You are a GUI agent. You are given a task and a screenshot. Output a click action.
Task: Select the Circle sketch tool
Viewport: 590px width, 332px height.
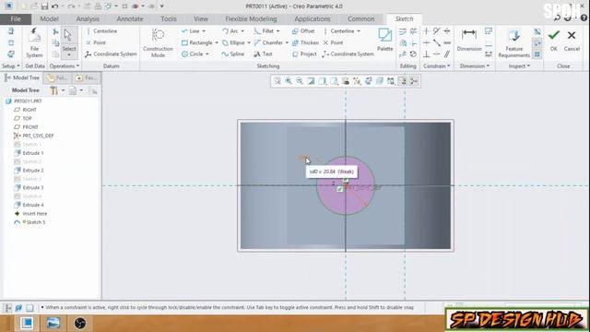pos(193,53)
